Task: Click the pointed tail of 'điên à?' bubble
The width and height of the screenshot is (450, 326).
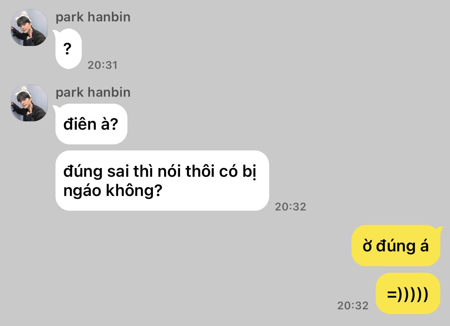Action: click(x=57, y=107)
